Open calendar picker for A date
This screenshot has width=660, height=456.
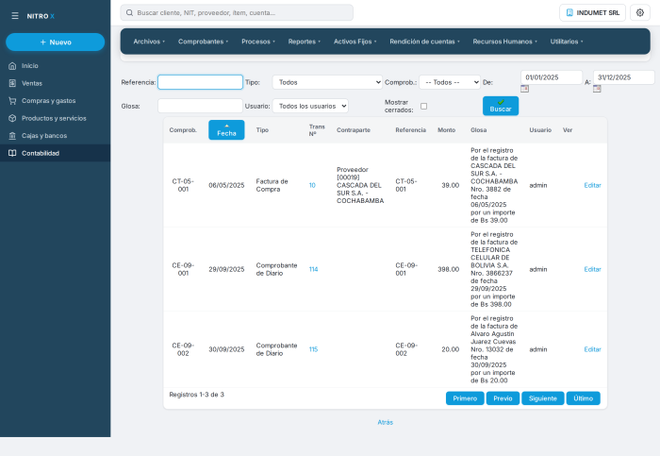[x=597, y=89]
